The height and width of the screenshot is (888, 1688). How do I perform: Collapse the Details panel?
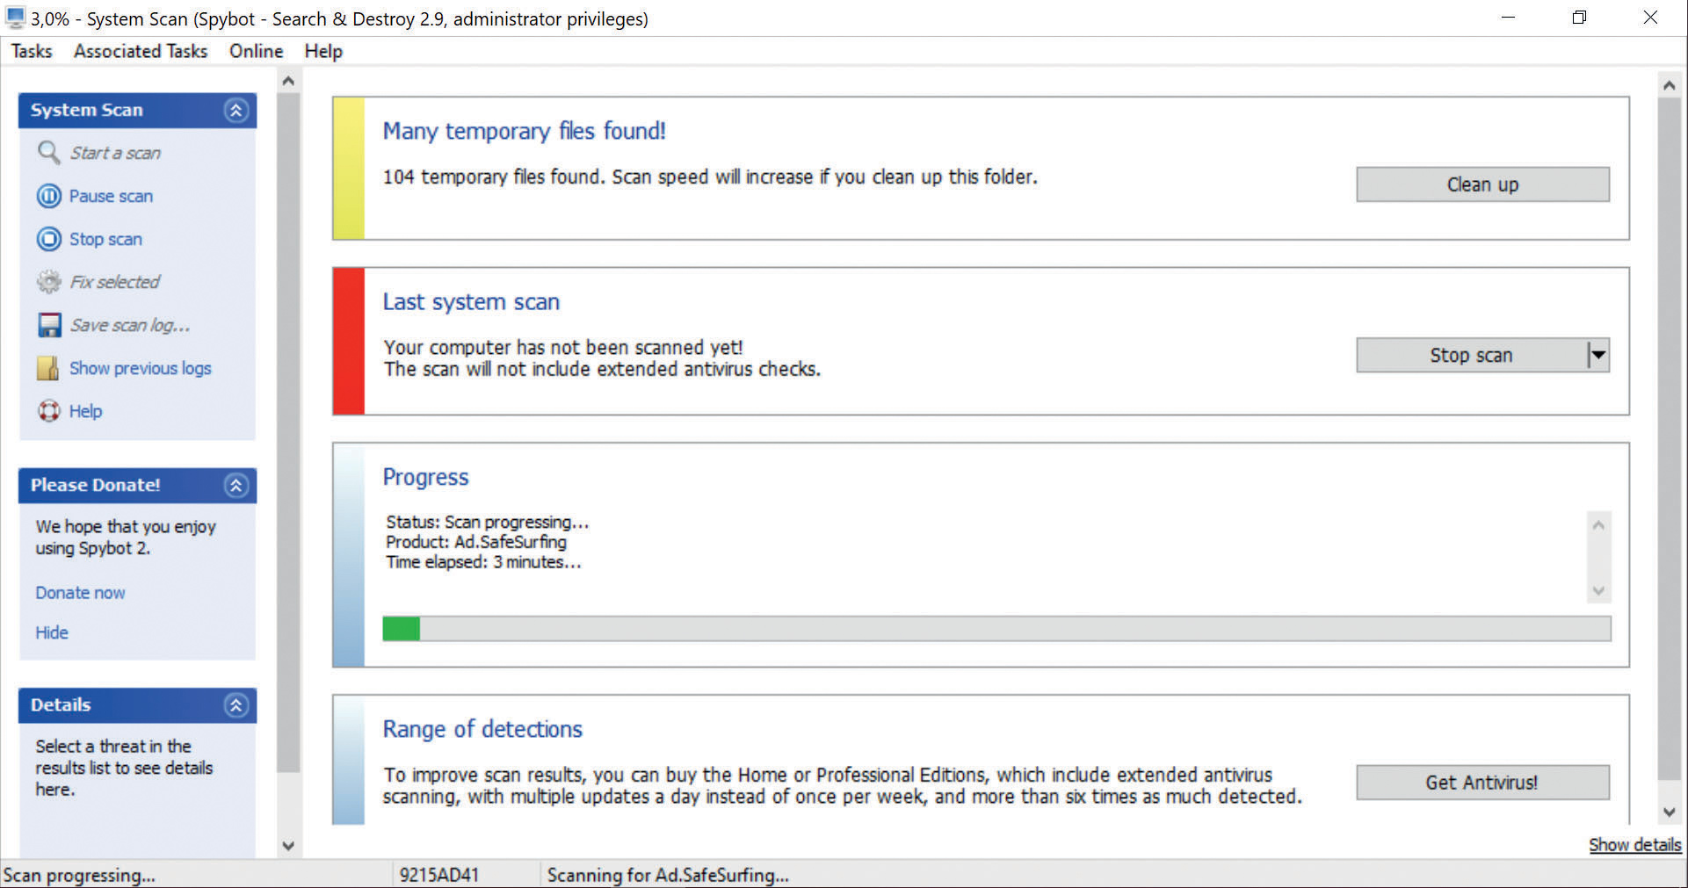pyautogui.click(x=235, y=705)
